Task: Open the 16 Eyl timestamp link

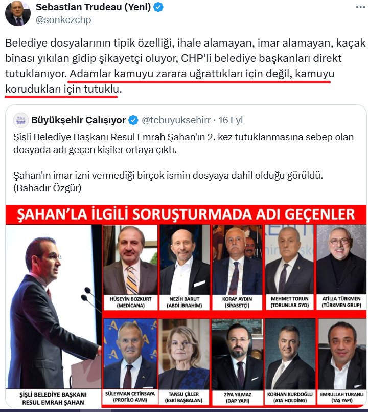Action: pos(231,120)
